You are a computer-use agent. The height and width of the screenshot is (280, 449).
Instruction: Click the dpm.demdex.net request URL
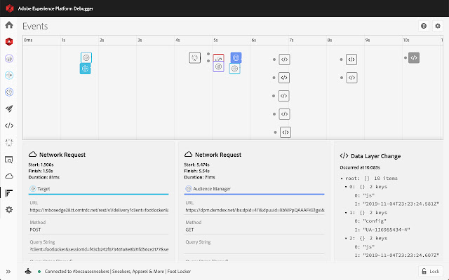(254, 210)
